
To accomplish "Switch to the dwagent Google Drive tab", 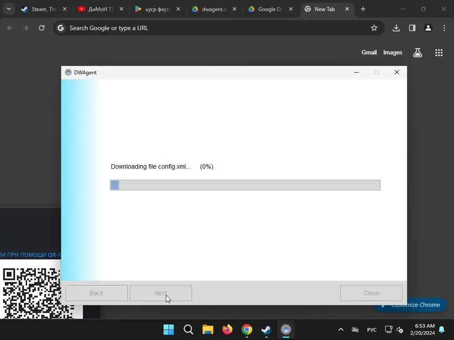I will tap(214, 9).
